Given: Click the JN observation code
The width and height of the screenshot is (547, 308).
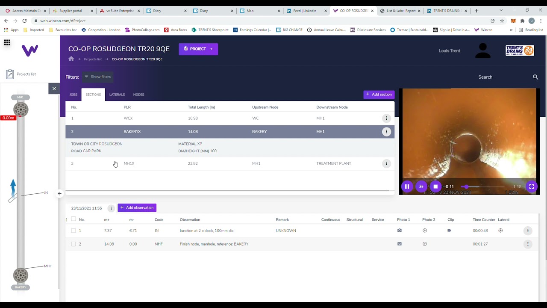Looking at the screenshot, I should click(x=156, y=231).
